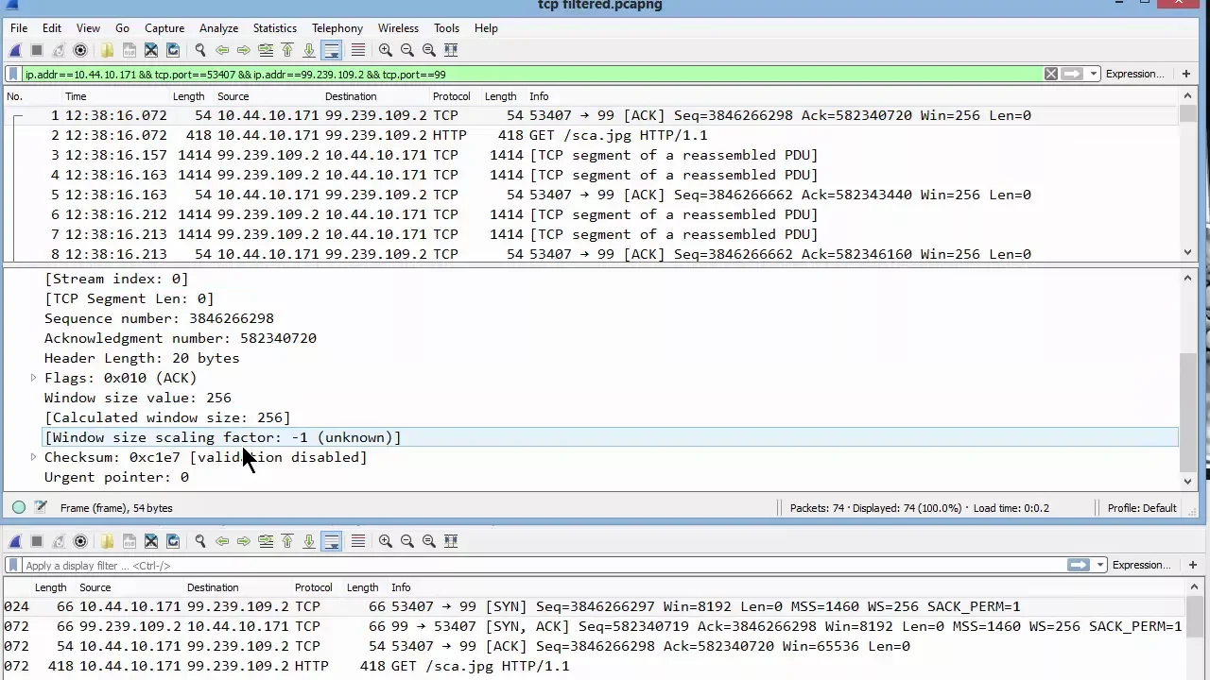Toggle auto-scroll live capture in upper toolbar

click(x=331, y=50)
